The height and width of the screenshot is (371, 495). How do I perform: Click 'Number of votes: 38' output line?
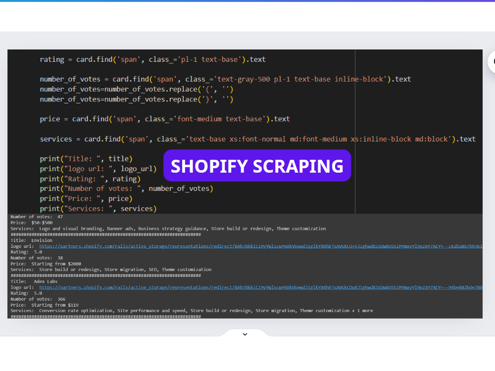tap(37, 258)
